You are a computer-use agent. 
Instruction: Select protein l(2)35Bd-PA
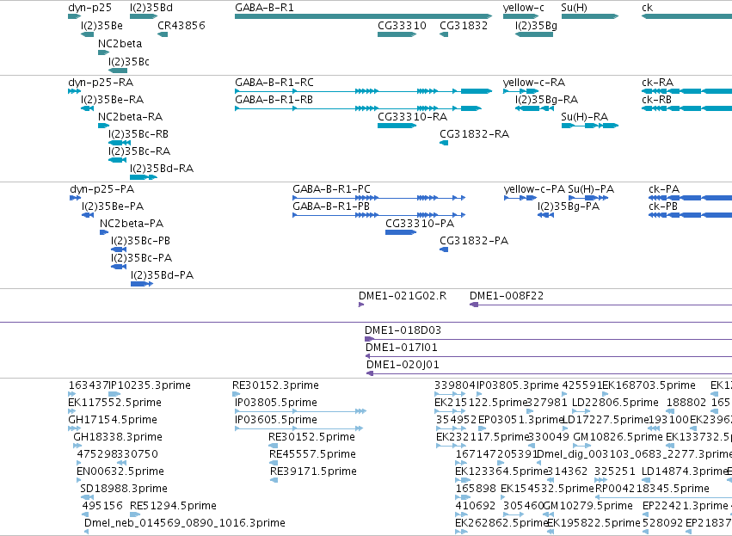(142, 284)
